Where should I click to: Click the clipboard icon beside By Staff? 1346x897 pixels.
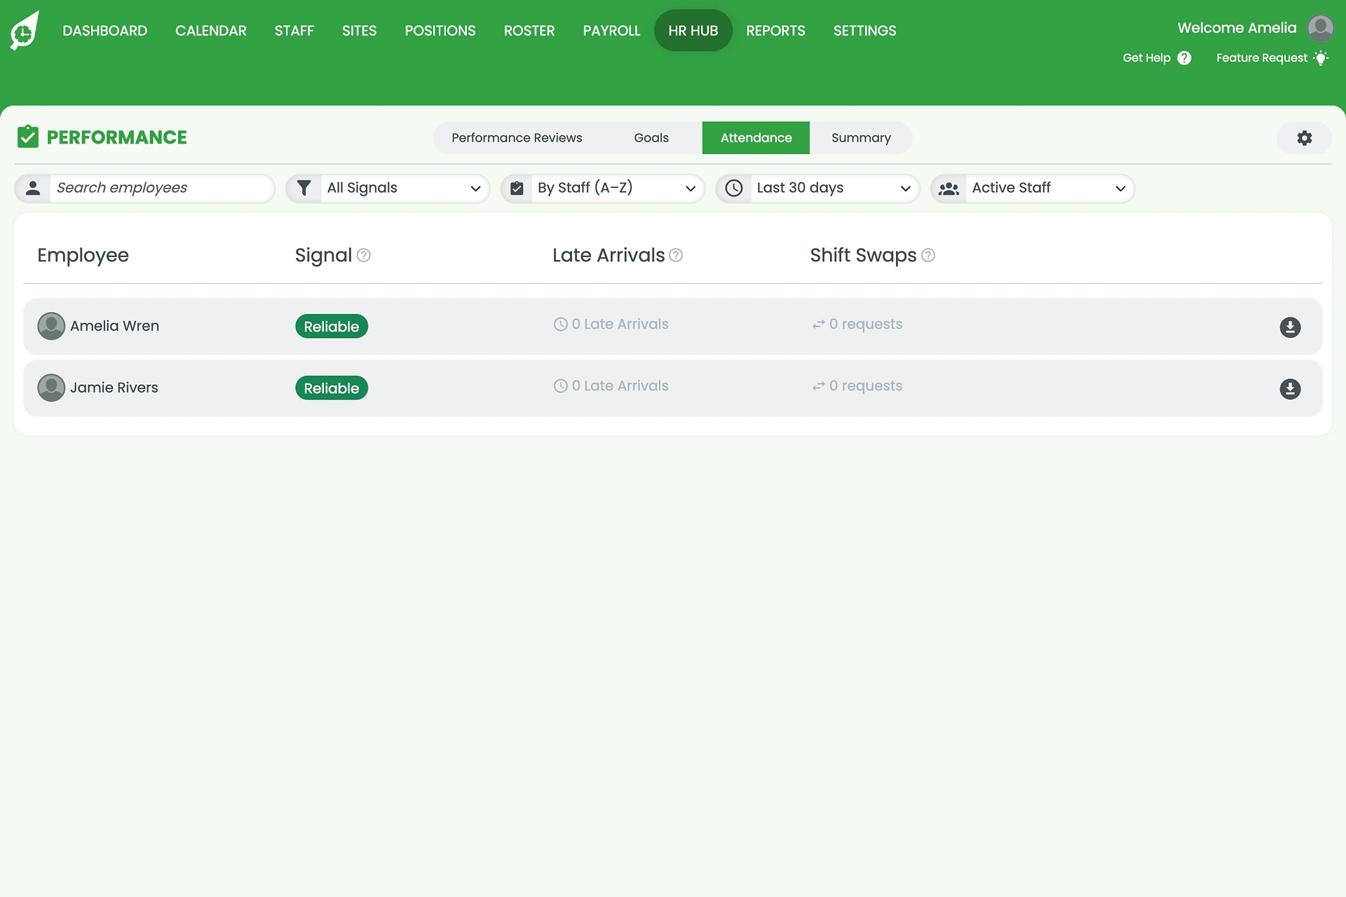pos(517,188)
